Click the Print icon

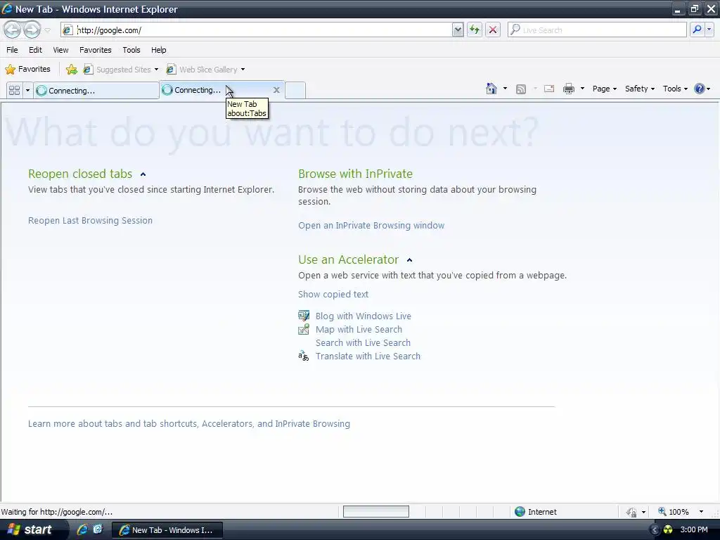568,89
